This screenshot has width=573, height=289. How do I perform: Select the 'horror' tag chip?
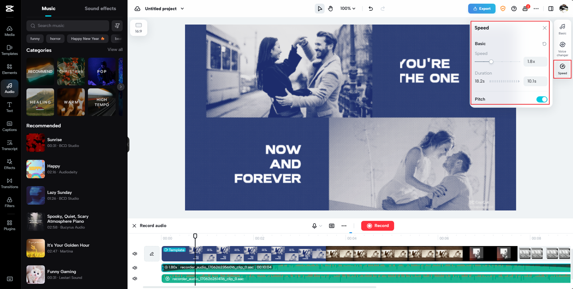coord(55,38)
